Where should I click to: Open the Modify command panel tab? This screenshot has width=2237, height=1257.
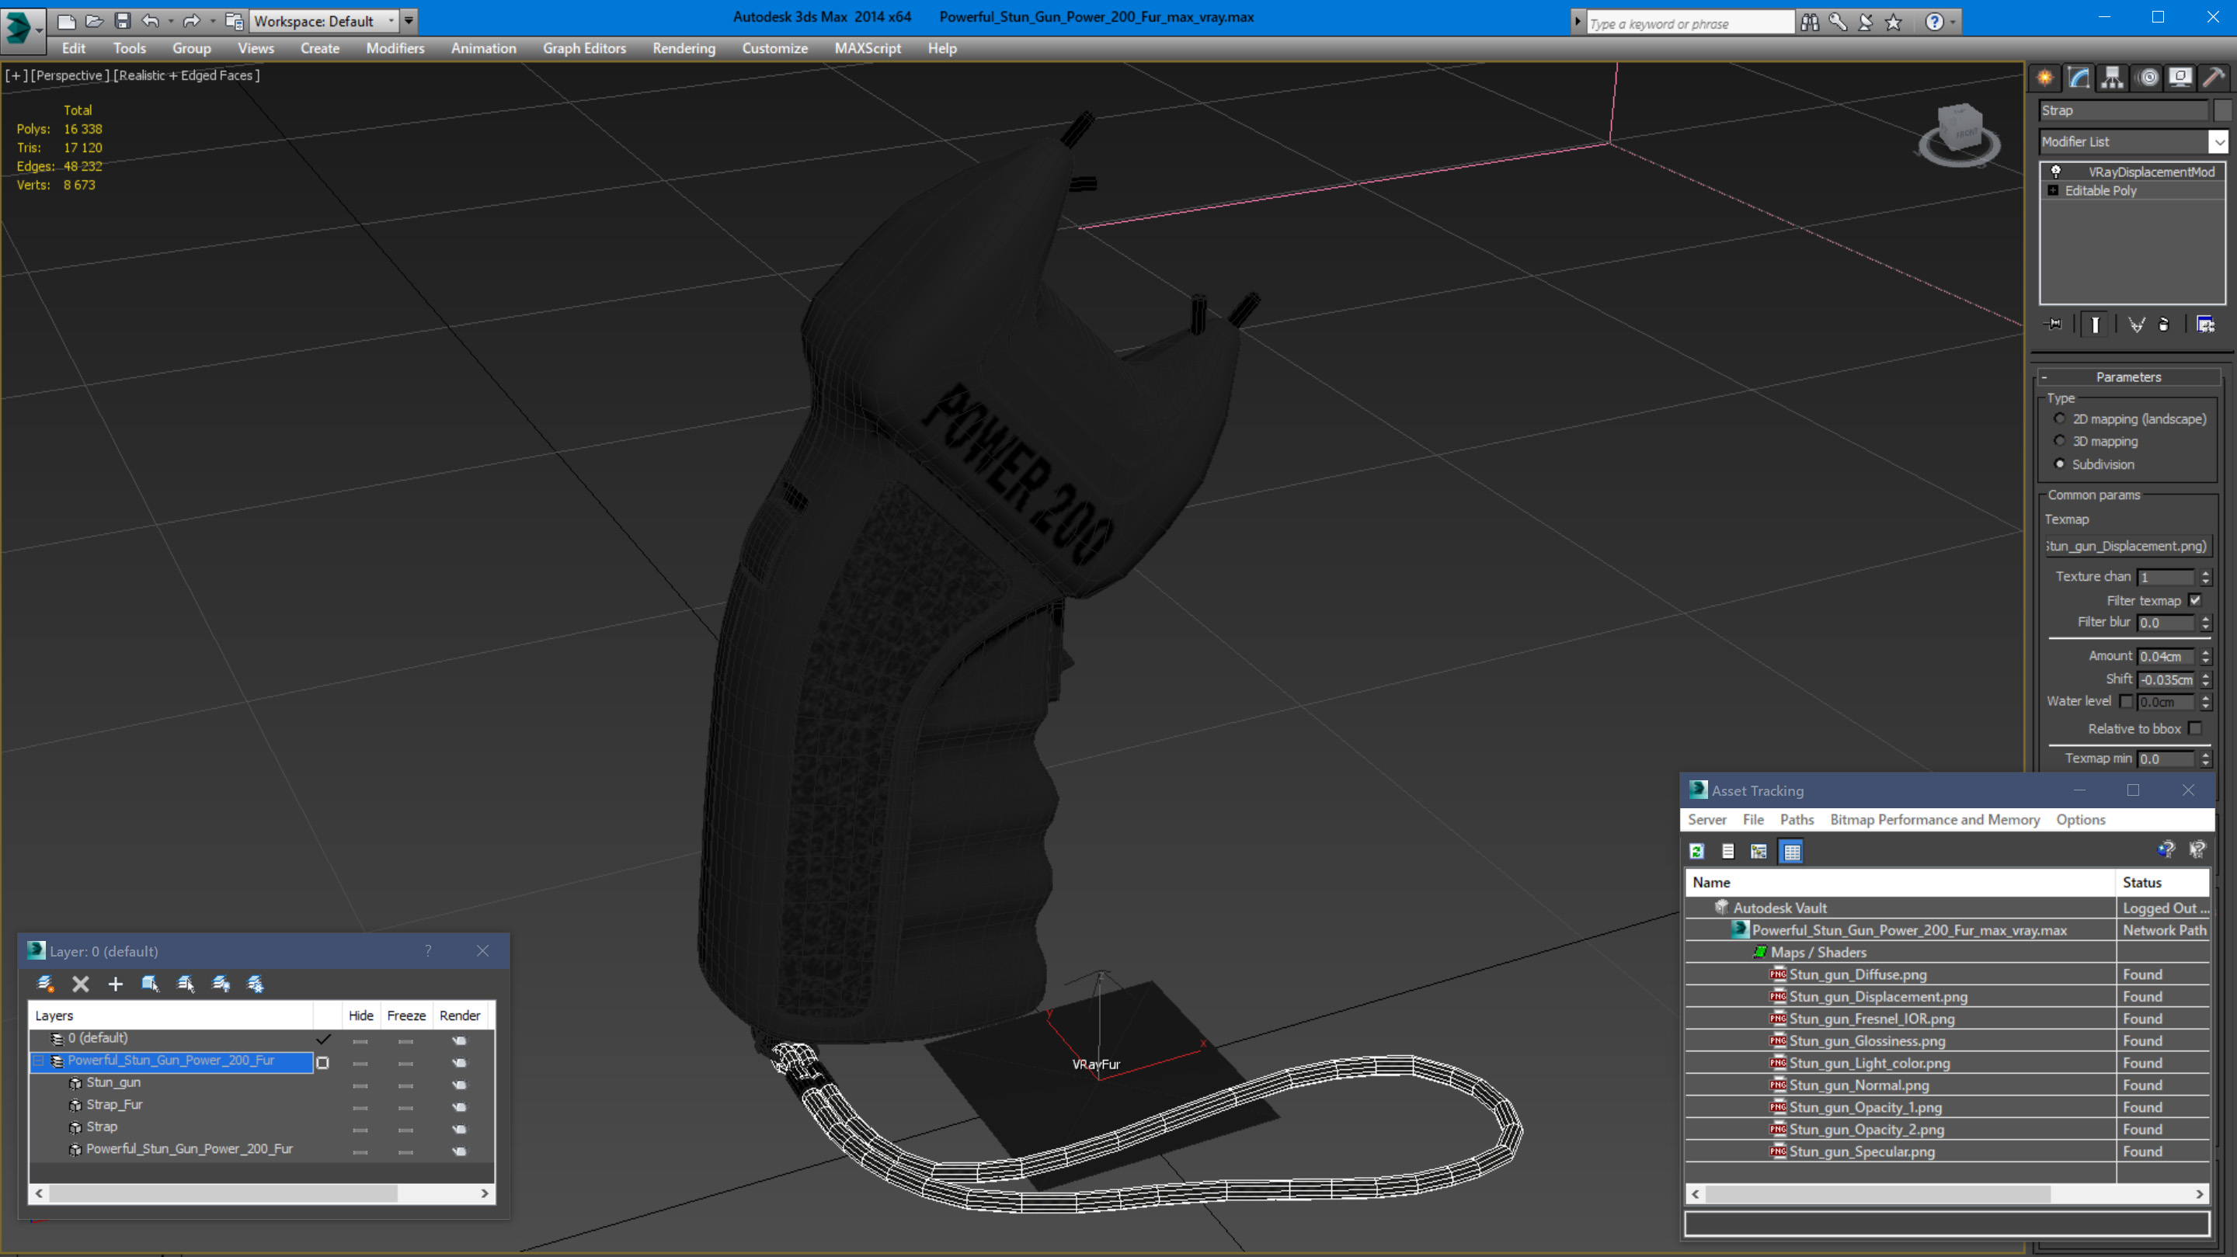coord(2079,78)
